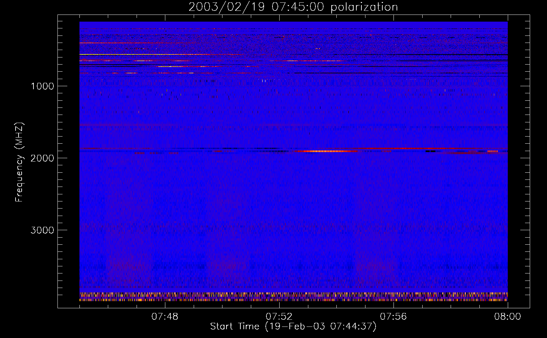Click the 07:56 time tick label
The image size is (547, 338).
click(x=394, y=317)
